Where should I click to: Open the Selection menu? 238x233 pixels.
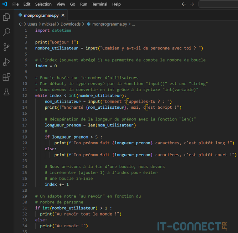coord(43,4)
